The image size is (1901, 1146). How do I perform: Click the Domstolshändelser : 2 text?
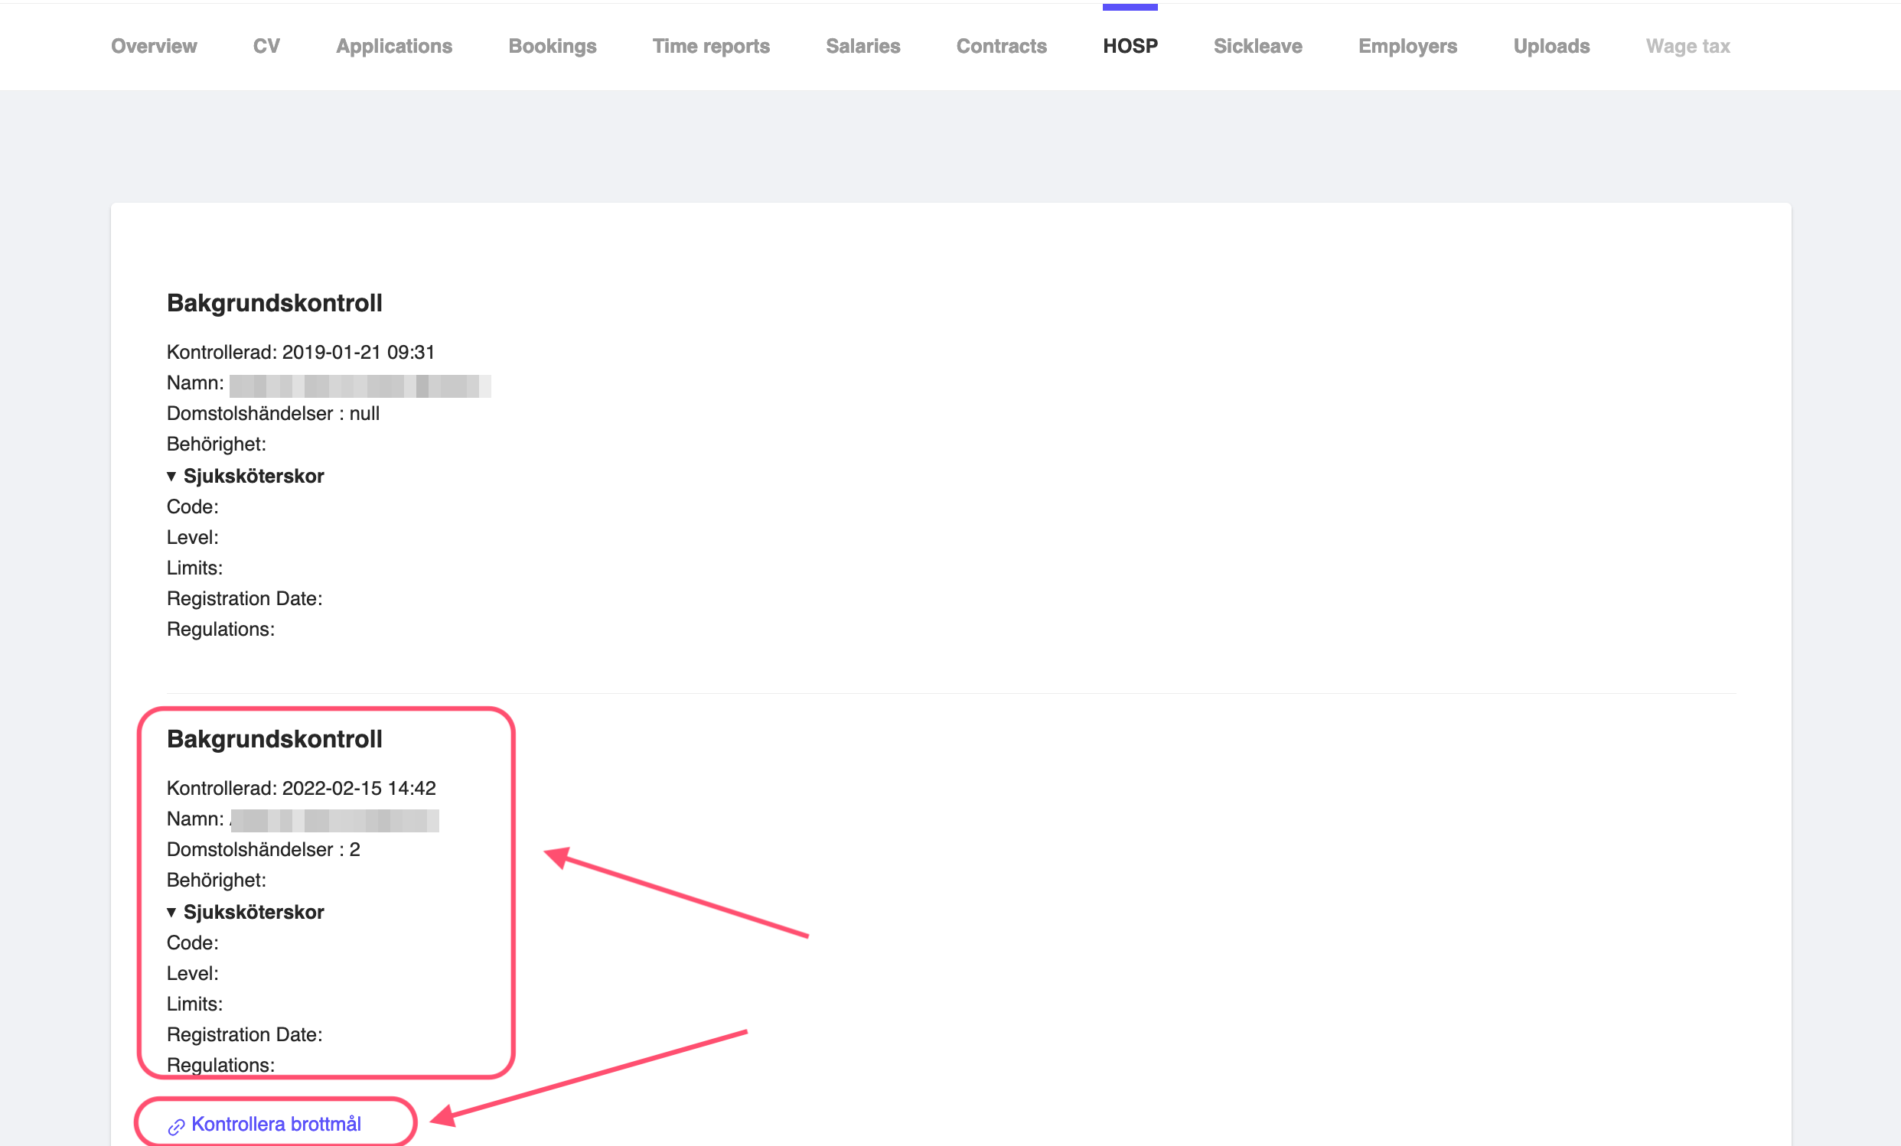click(263, 849)
